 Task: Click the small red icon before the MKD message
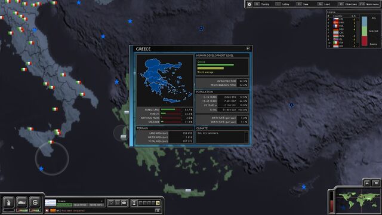(x=47, y=210)
